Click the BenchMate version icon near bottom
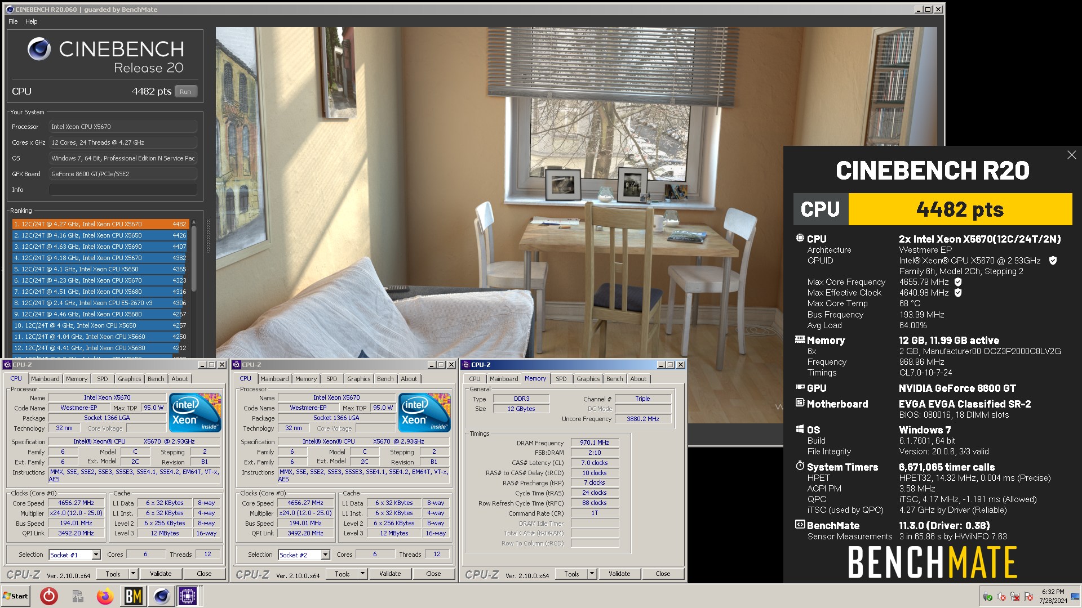1082x608 pixels. tap(800, 525)
